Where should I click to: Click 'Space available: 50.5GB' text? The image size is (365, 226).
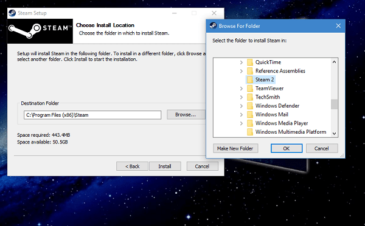[x=43, y=142]
